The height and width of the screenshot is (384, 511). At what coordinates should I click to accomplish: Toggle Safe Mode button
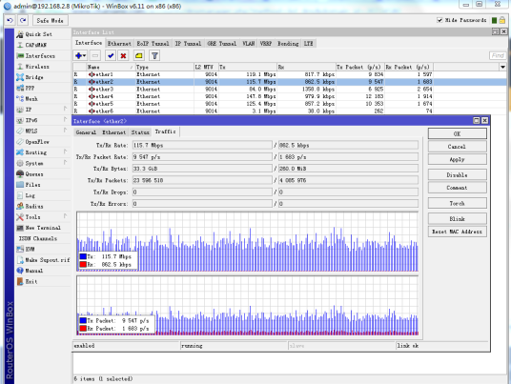click(x=50, y=21)
